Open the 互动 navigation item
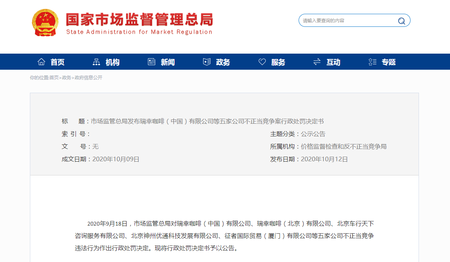The width and height of the screenshot is (450, 262). [x=333, y=62]
